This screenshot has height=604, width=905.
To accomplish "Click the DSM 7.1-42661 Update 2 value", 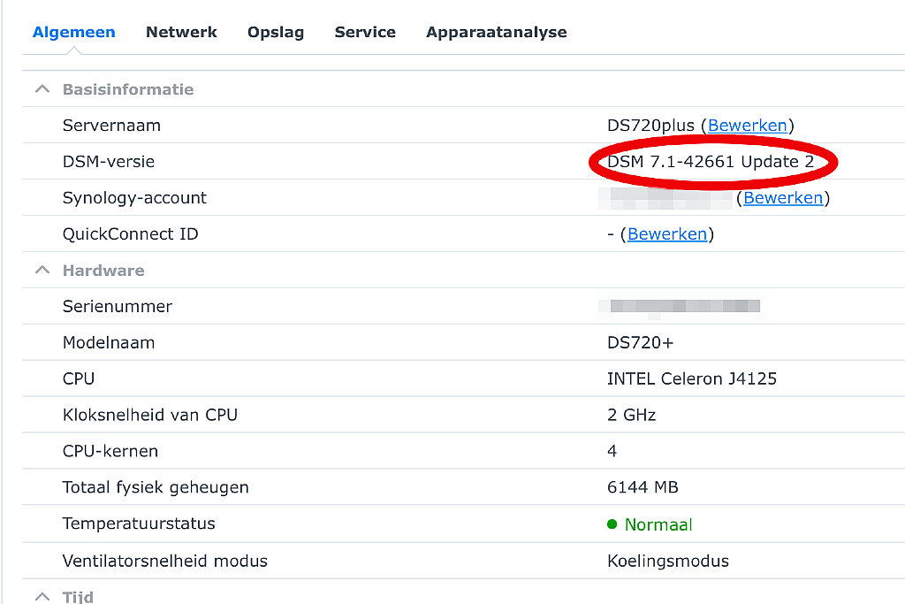I will (711, 162).
